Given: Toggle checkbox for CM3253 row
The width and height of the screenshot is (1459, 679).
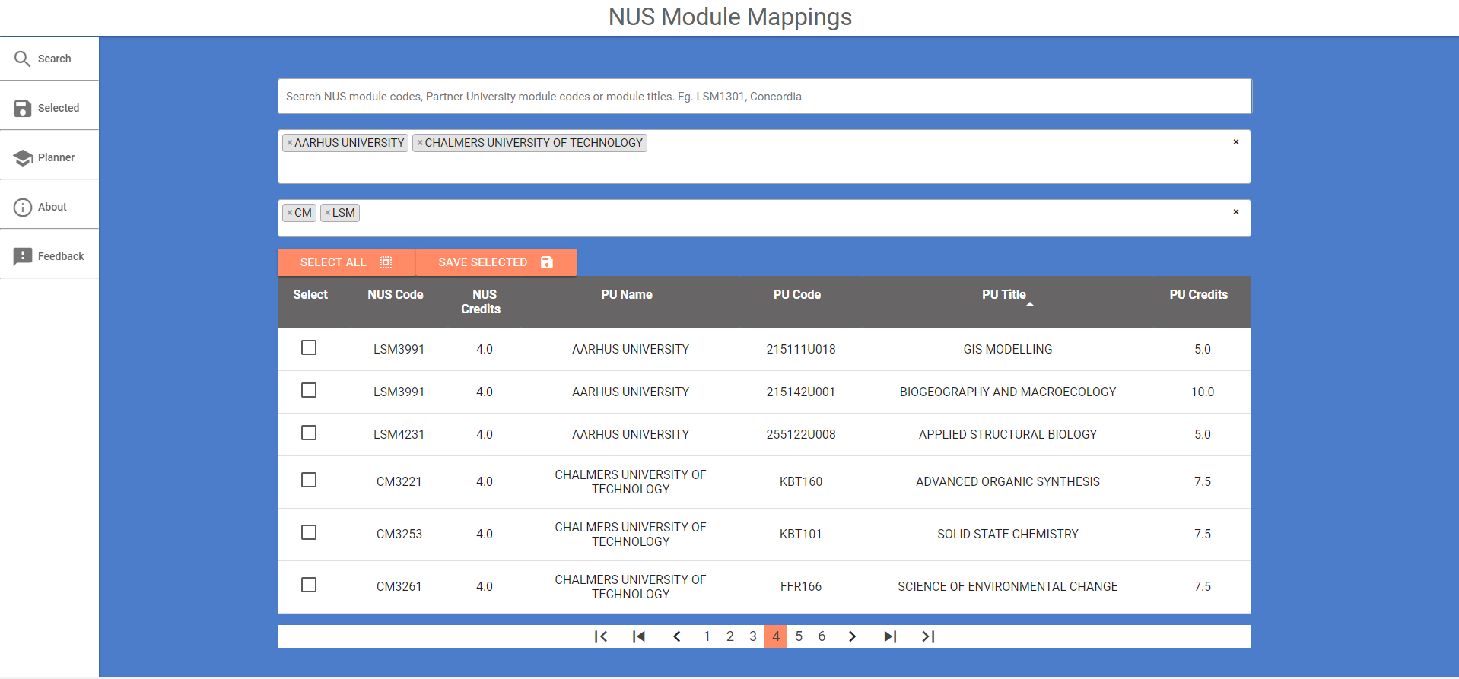Looking at the screenshot, I should [x=309, y=532].
